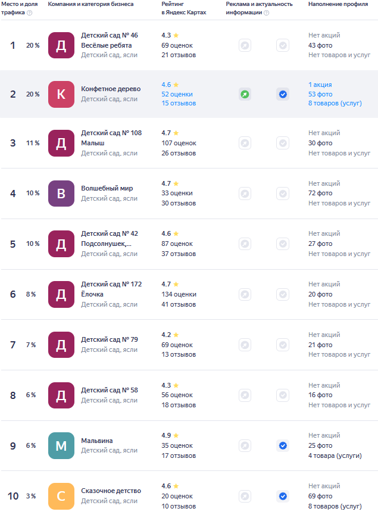The image size is (378, 521).
Task: Click the blue verified badge for Мальвина
Action: [283, 445]
